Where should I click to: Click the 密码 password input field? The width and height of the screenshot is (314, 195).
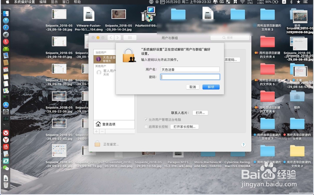[x=190, y=77]
